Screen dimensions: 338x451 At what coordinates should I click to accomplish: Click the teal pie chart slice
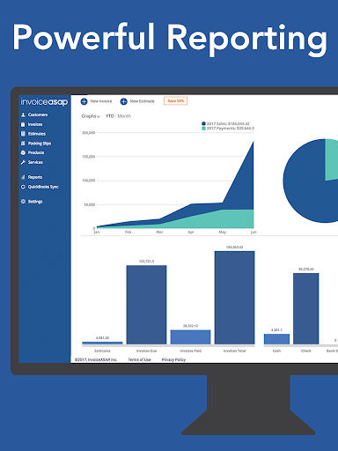332,160
